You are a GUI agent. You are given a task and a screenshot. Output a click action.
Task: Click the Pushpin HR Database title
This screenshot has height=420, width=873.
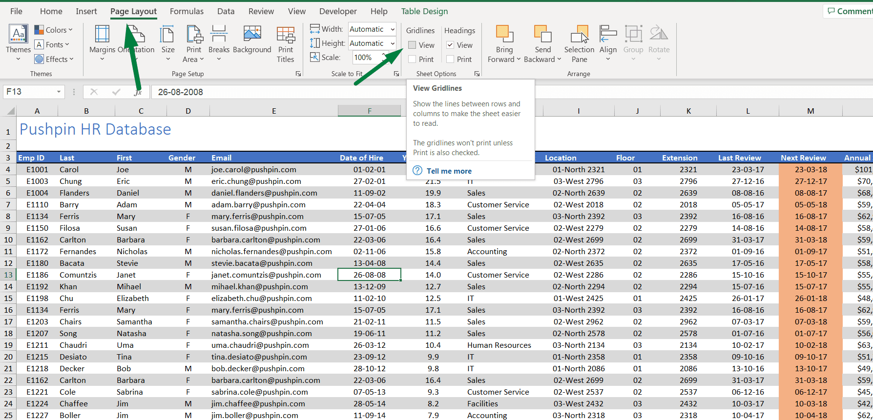(95, 129)
